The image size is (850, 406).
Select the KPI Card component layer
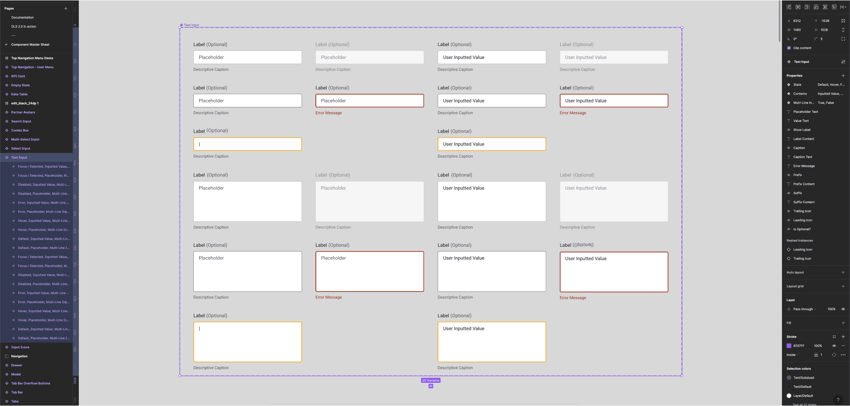(x=18, y=76)
